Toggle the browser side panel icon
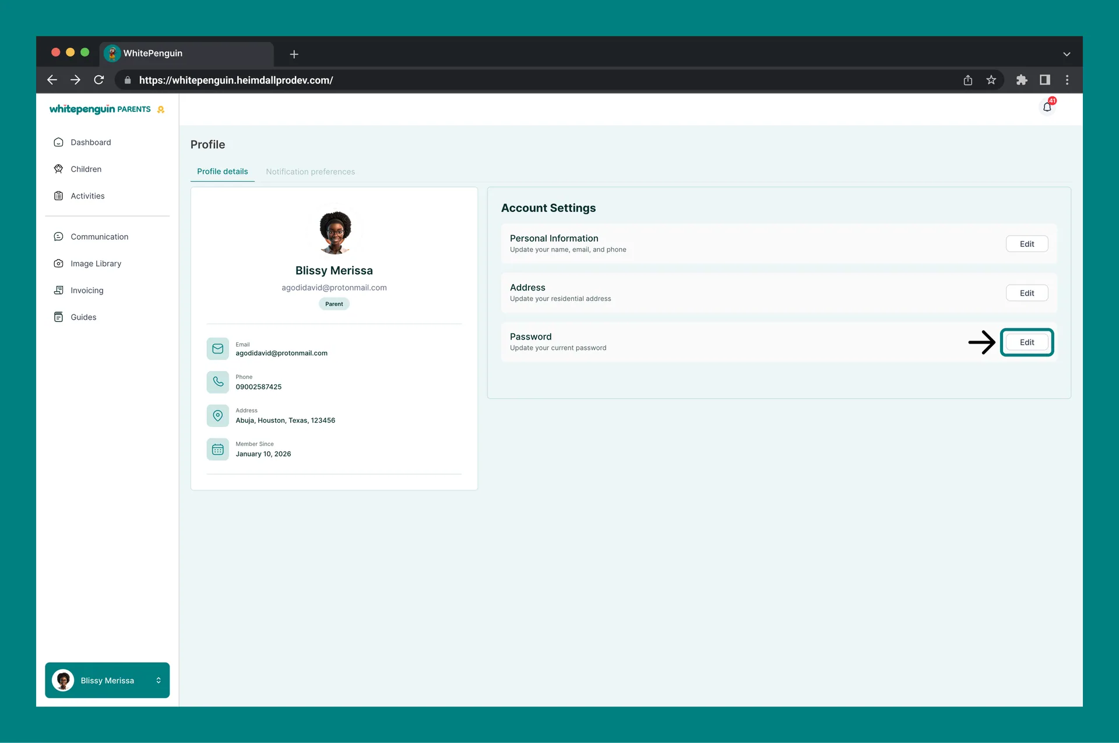1119x743 pixels. (1045, 80)
